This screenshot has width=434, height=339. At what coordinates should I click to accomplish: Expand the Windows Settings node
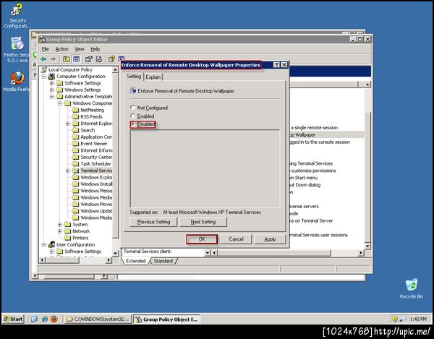click(x=52, y=90)
